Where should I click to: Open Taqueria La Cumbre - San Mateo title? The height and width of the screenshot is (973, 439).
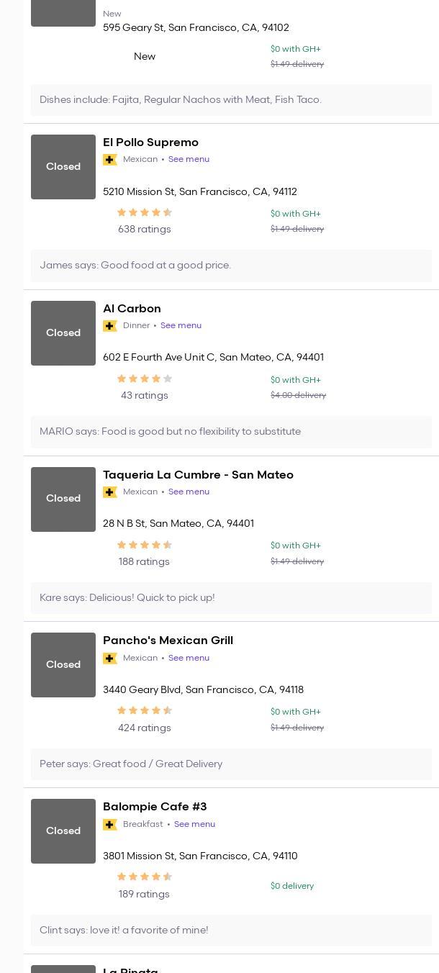(x=198, y=475)
